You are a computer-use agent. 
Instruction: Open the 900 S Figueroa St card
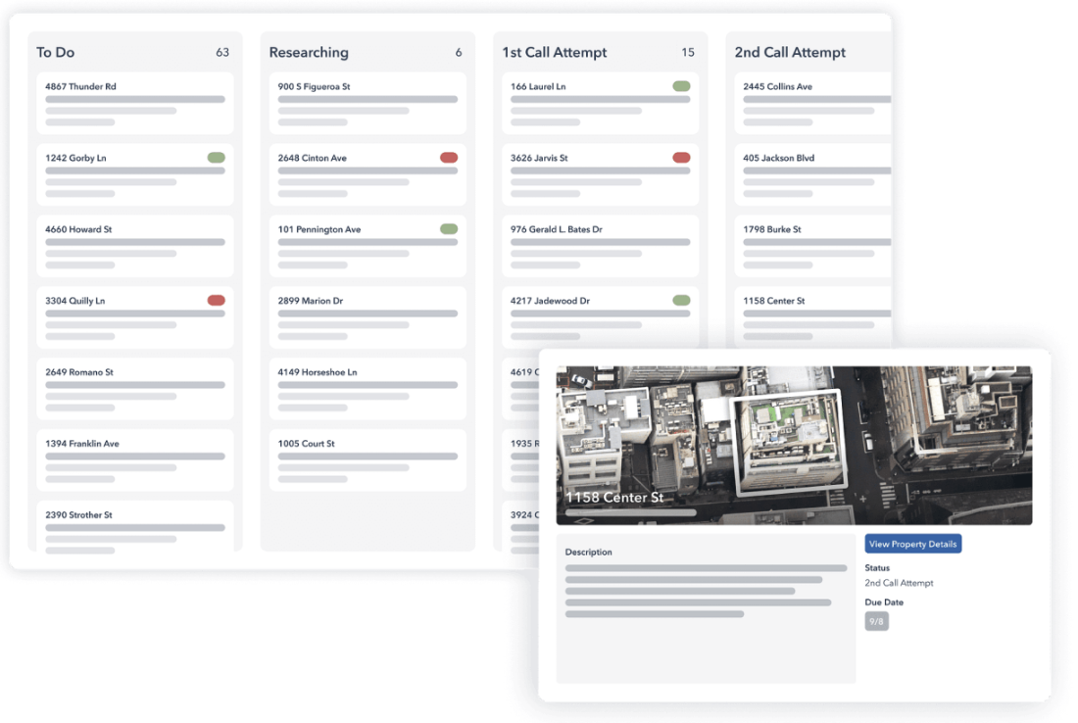pos(367,103)
